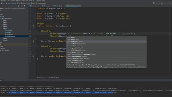
Task: Click the layout window icon left of hammer
Action: 154,3
